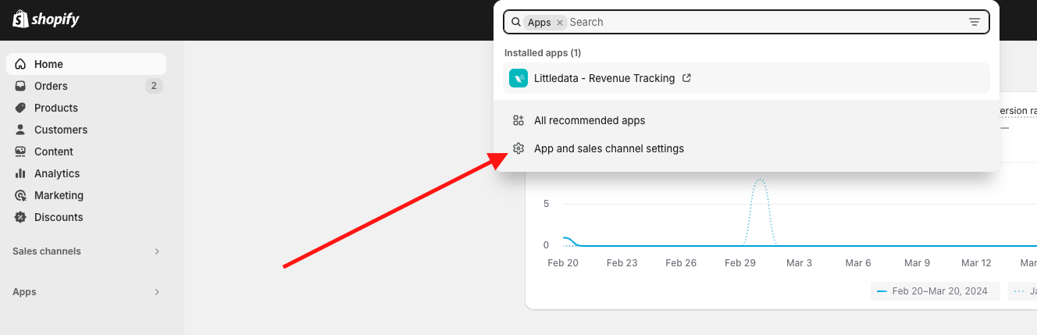Screen dimensions: 1037x335
Task: Click into the Search input field
Action: point(765,22)
